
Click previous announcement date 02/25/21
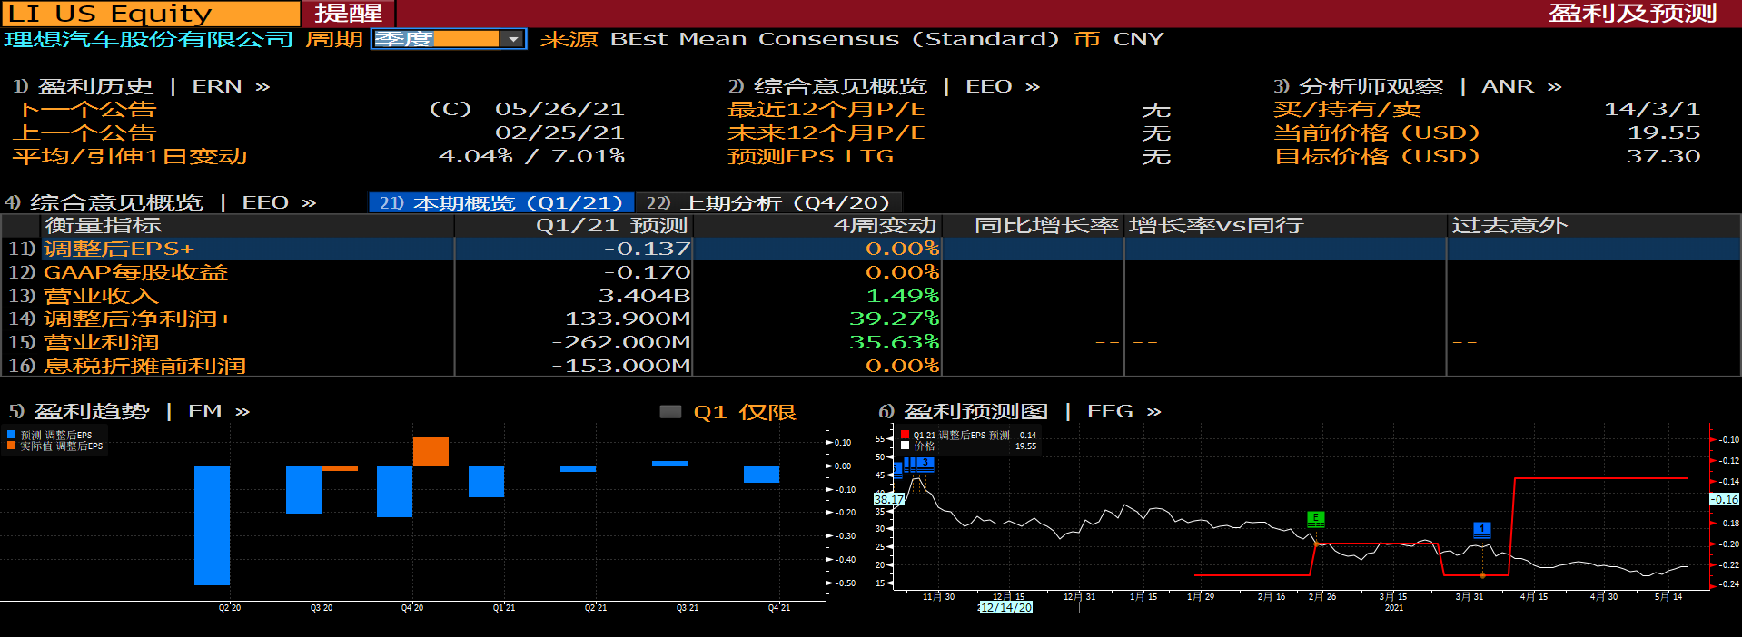559,132
